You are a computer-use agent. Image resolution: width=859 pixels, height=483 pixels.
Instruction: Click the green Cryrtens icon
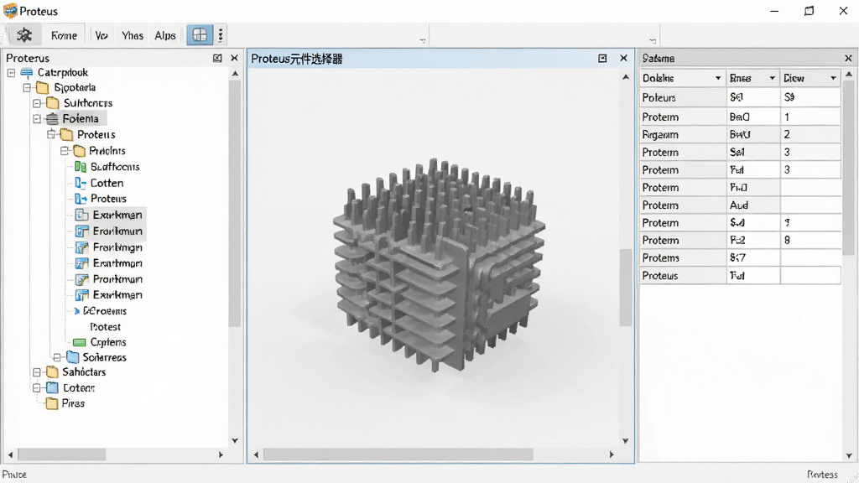tap(80, 342)
